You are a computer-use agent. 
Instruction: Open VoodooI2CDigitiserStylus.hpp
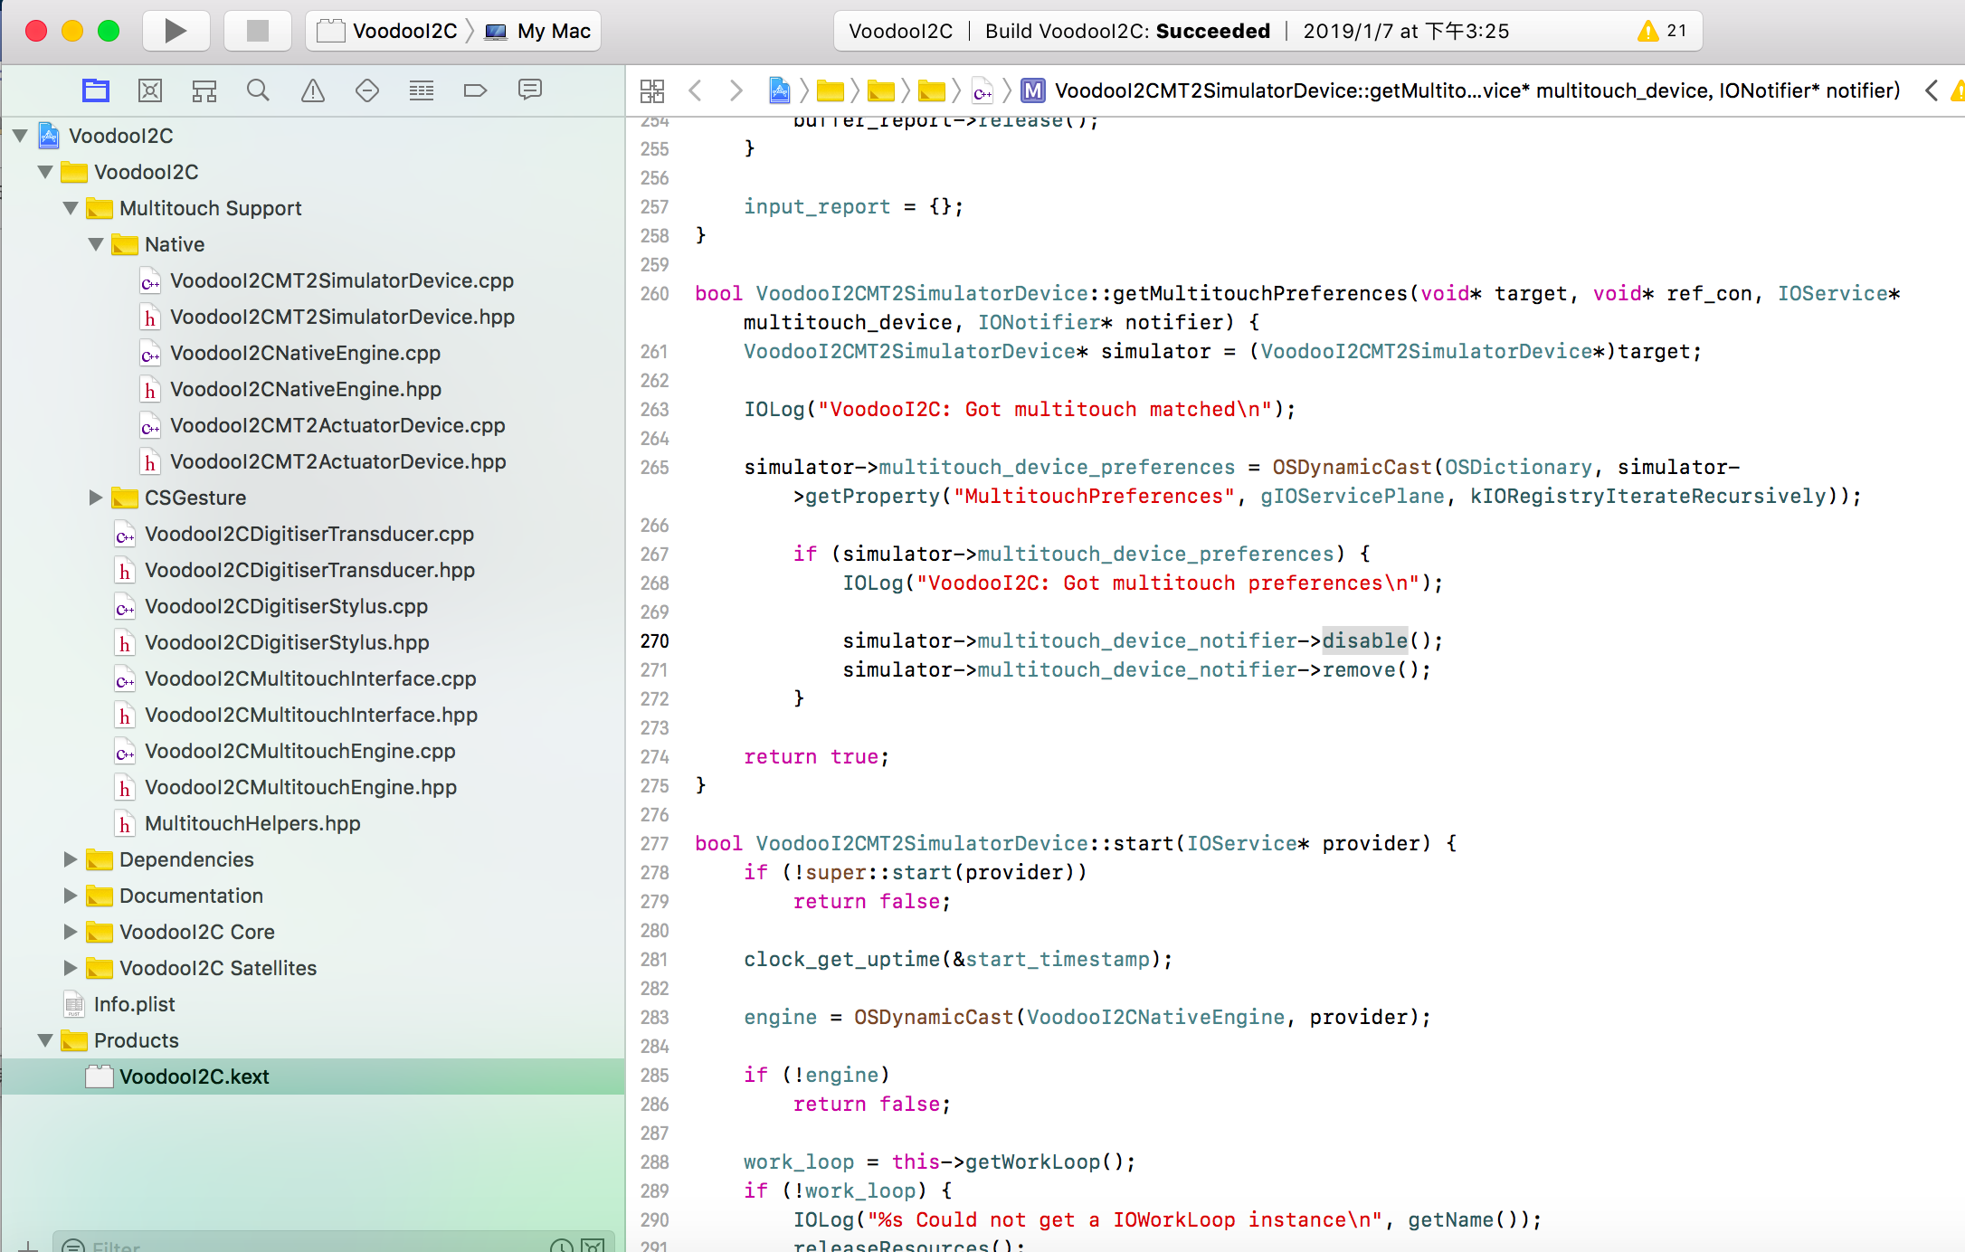tap(288, 642)
